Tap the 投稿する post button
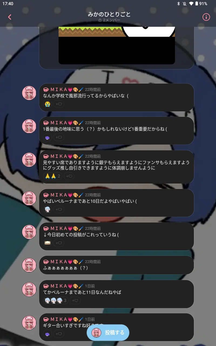Viewport: 216px width, 346px height. pyautogui.click(x=108, y=332)
